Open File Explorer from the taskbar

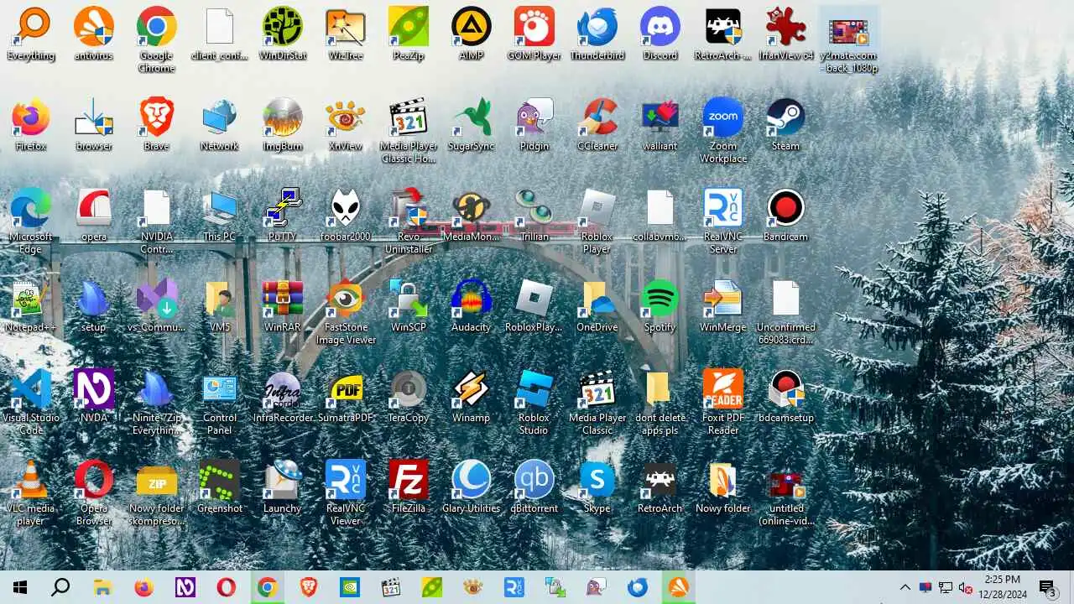coord(102,587)
